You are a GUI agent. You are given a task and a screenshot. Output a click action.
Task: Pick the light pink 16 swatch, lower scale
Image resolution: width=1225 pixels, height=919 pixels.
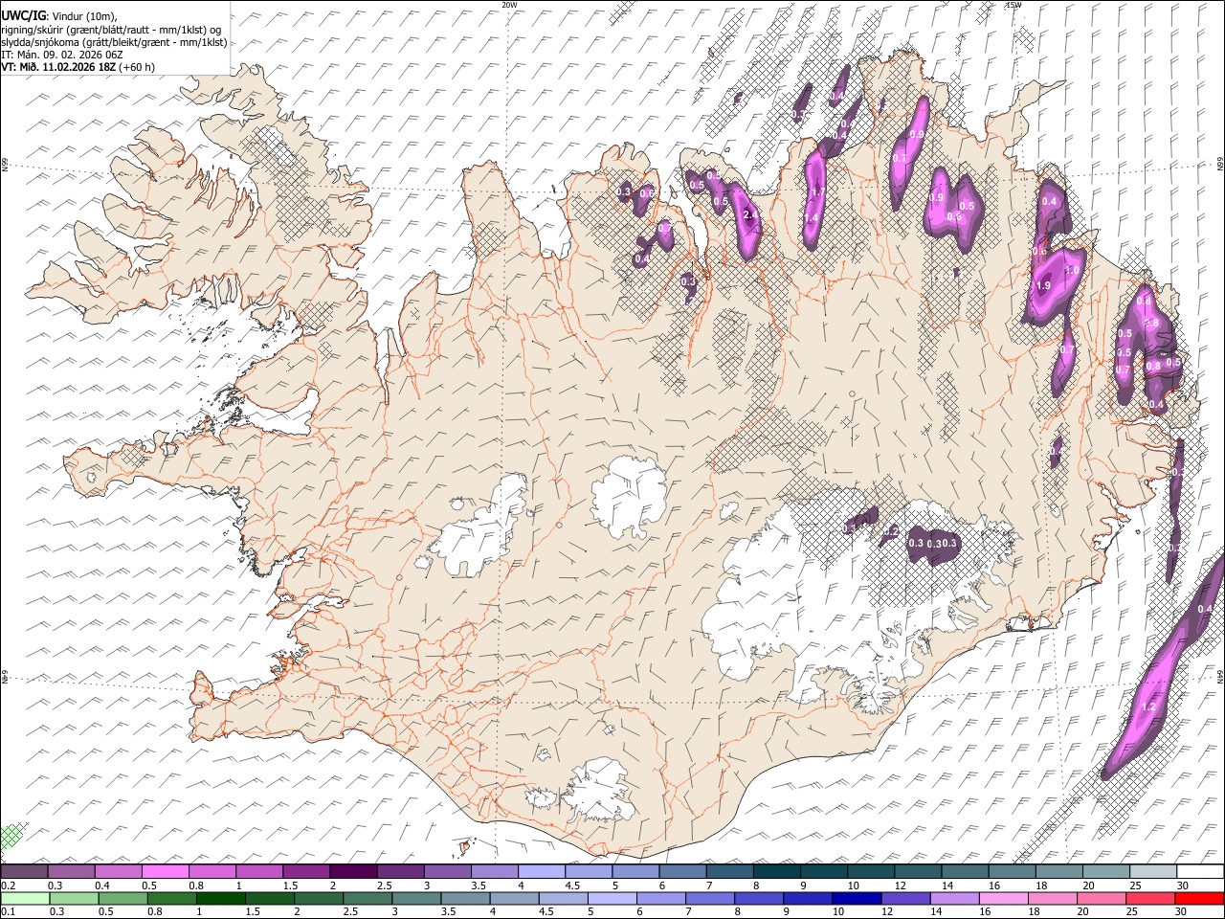[1003, 898]
